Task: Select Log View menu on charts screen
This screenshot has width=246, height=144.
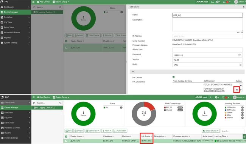Action: (16, 118)
